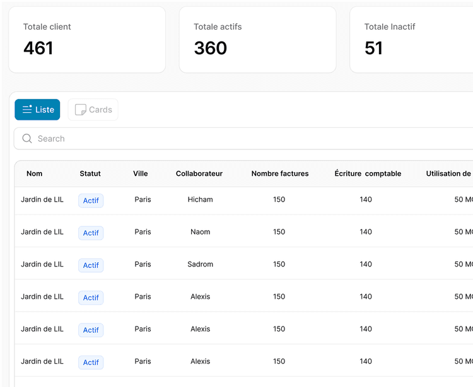Select Jardin de LIL in Sadrom's row
The height and width of the screenshot is (387, 473).
42,264
